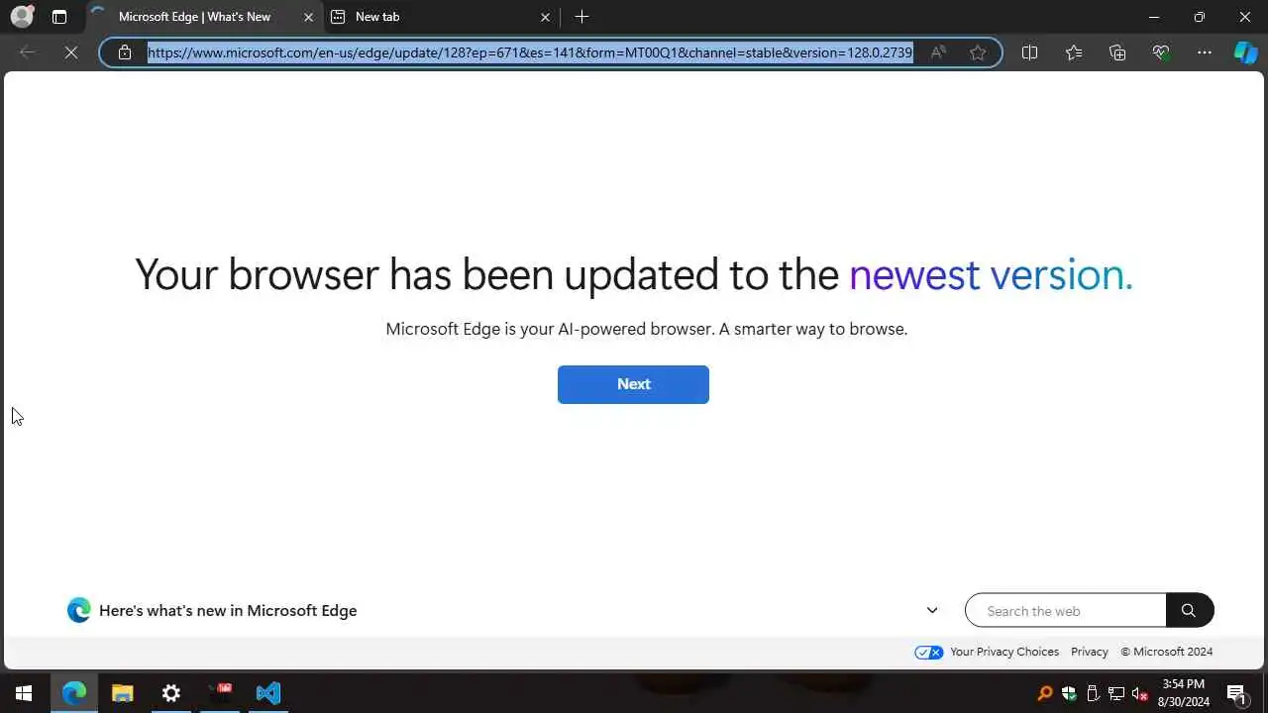Open the Copilot sidebar
The height and width of the screenshot is (713, 1268).
point(1245,52)
